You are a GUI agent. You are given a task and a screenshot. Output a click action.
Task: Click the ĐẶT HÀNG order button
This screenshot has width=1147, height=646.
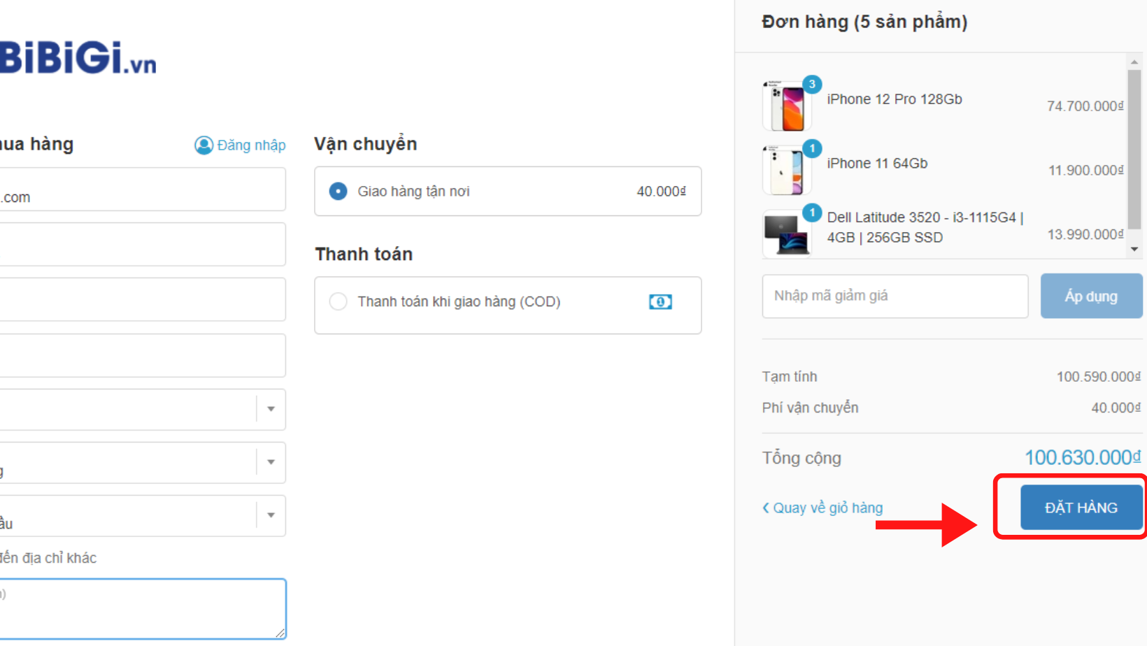pyautogui.click(x=1081, y=508)
